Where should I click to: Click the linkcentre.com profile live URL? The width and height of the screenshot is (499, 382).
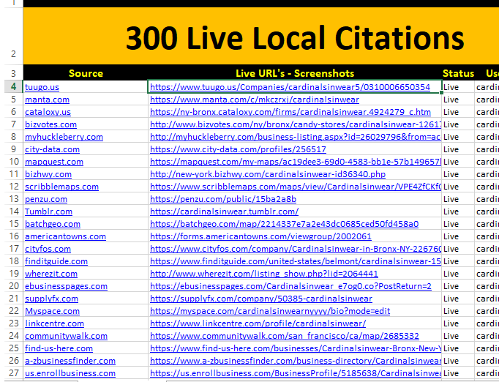(258, 323)
